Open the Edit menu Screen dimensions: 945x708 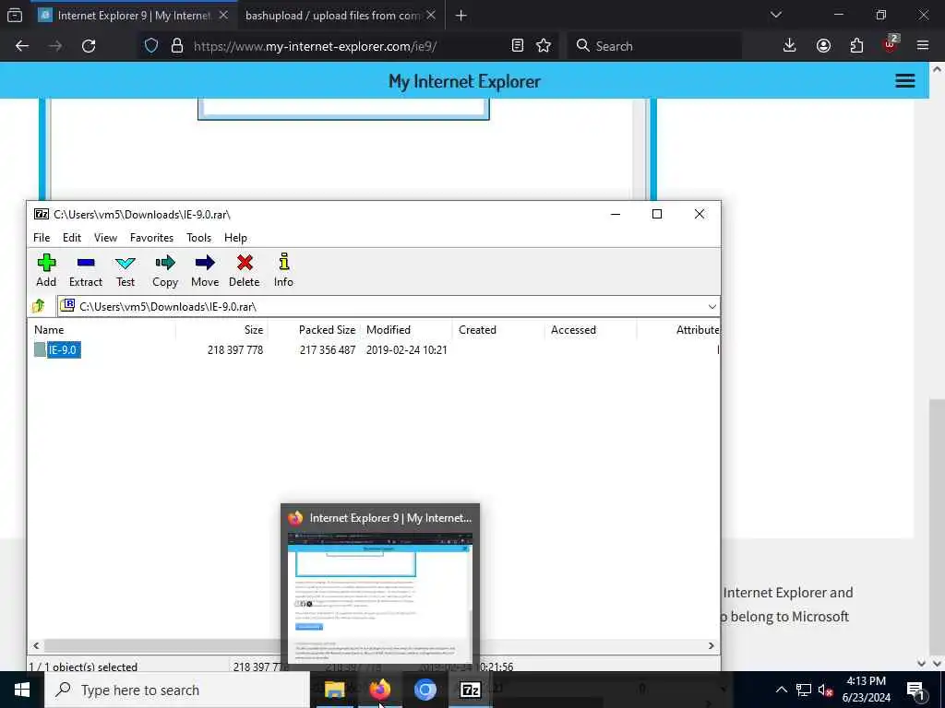(72, 238)
